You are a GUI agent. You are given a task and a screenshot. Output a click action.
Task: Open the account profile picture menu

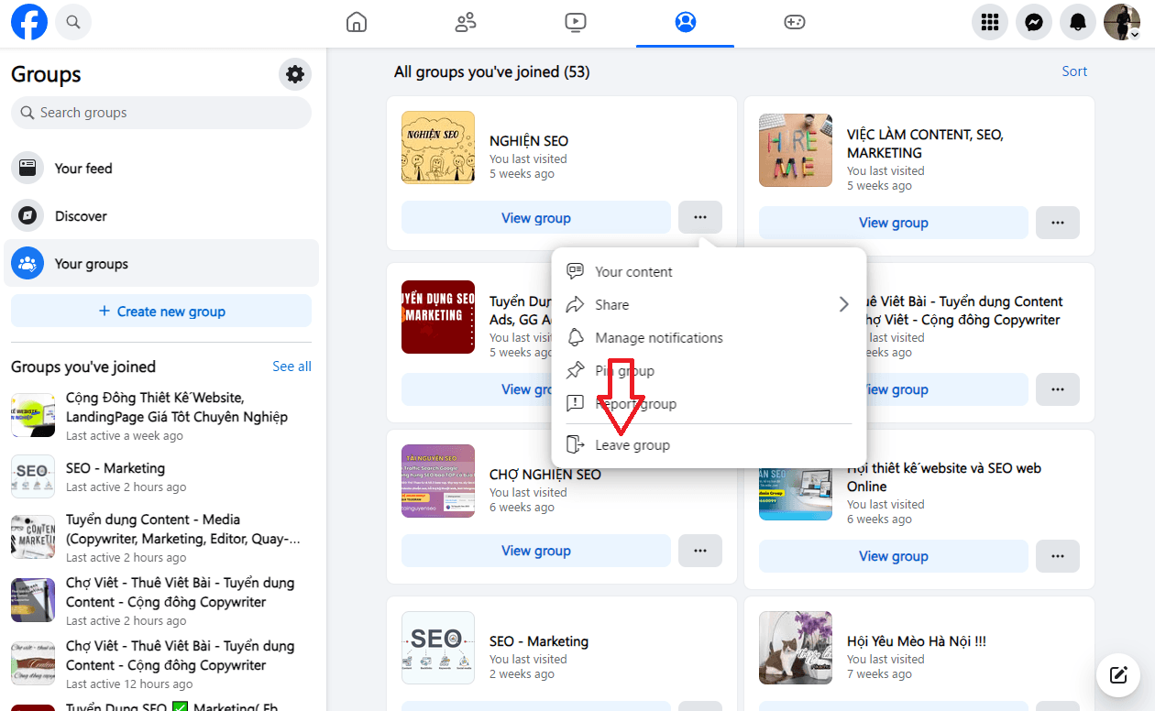click(1122, 22)
